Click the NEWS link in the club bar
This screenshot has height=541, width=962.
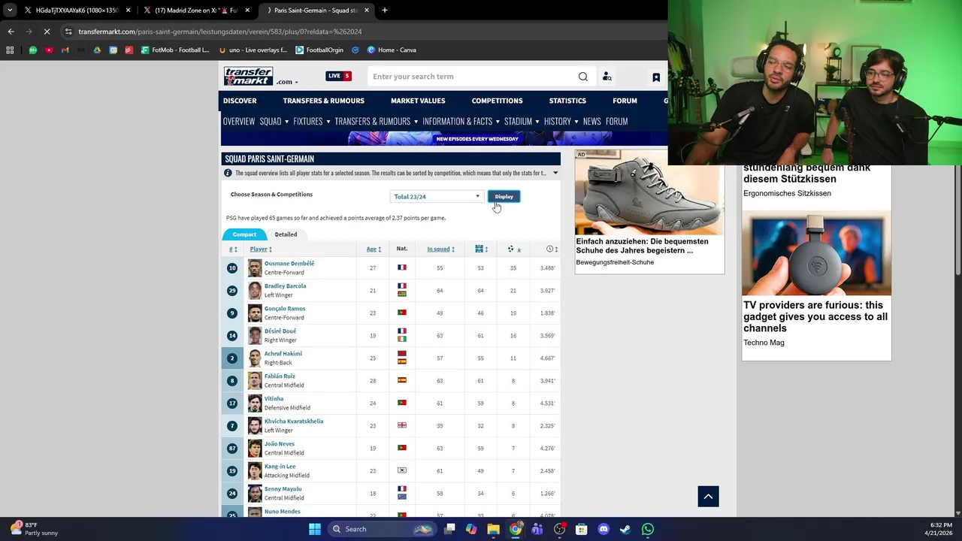coord(592,121)
